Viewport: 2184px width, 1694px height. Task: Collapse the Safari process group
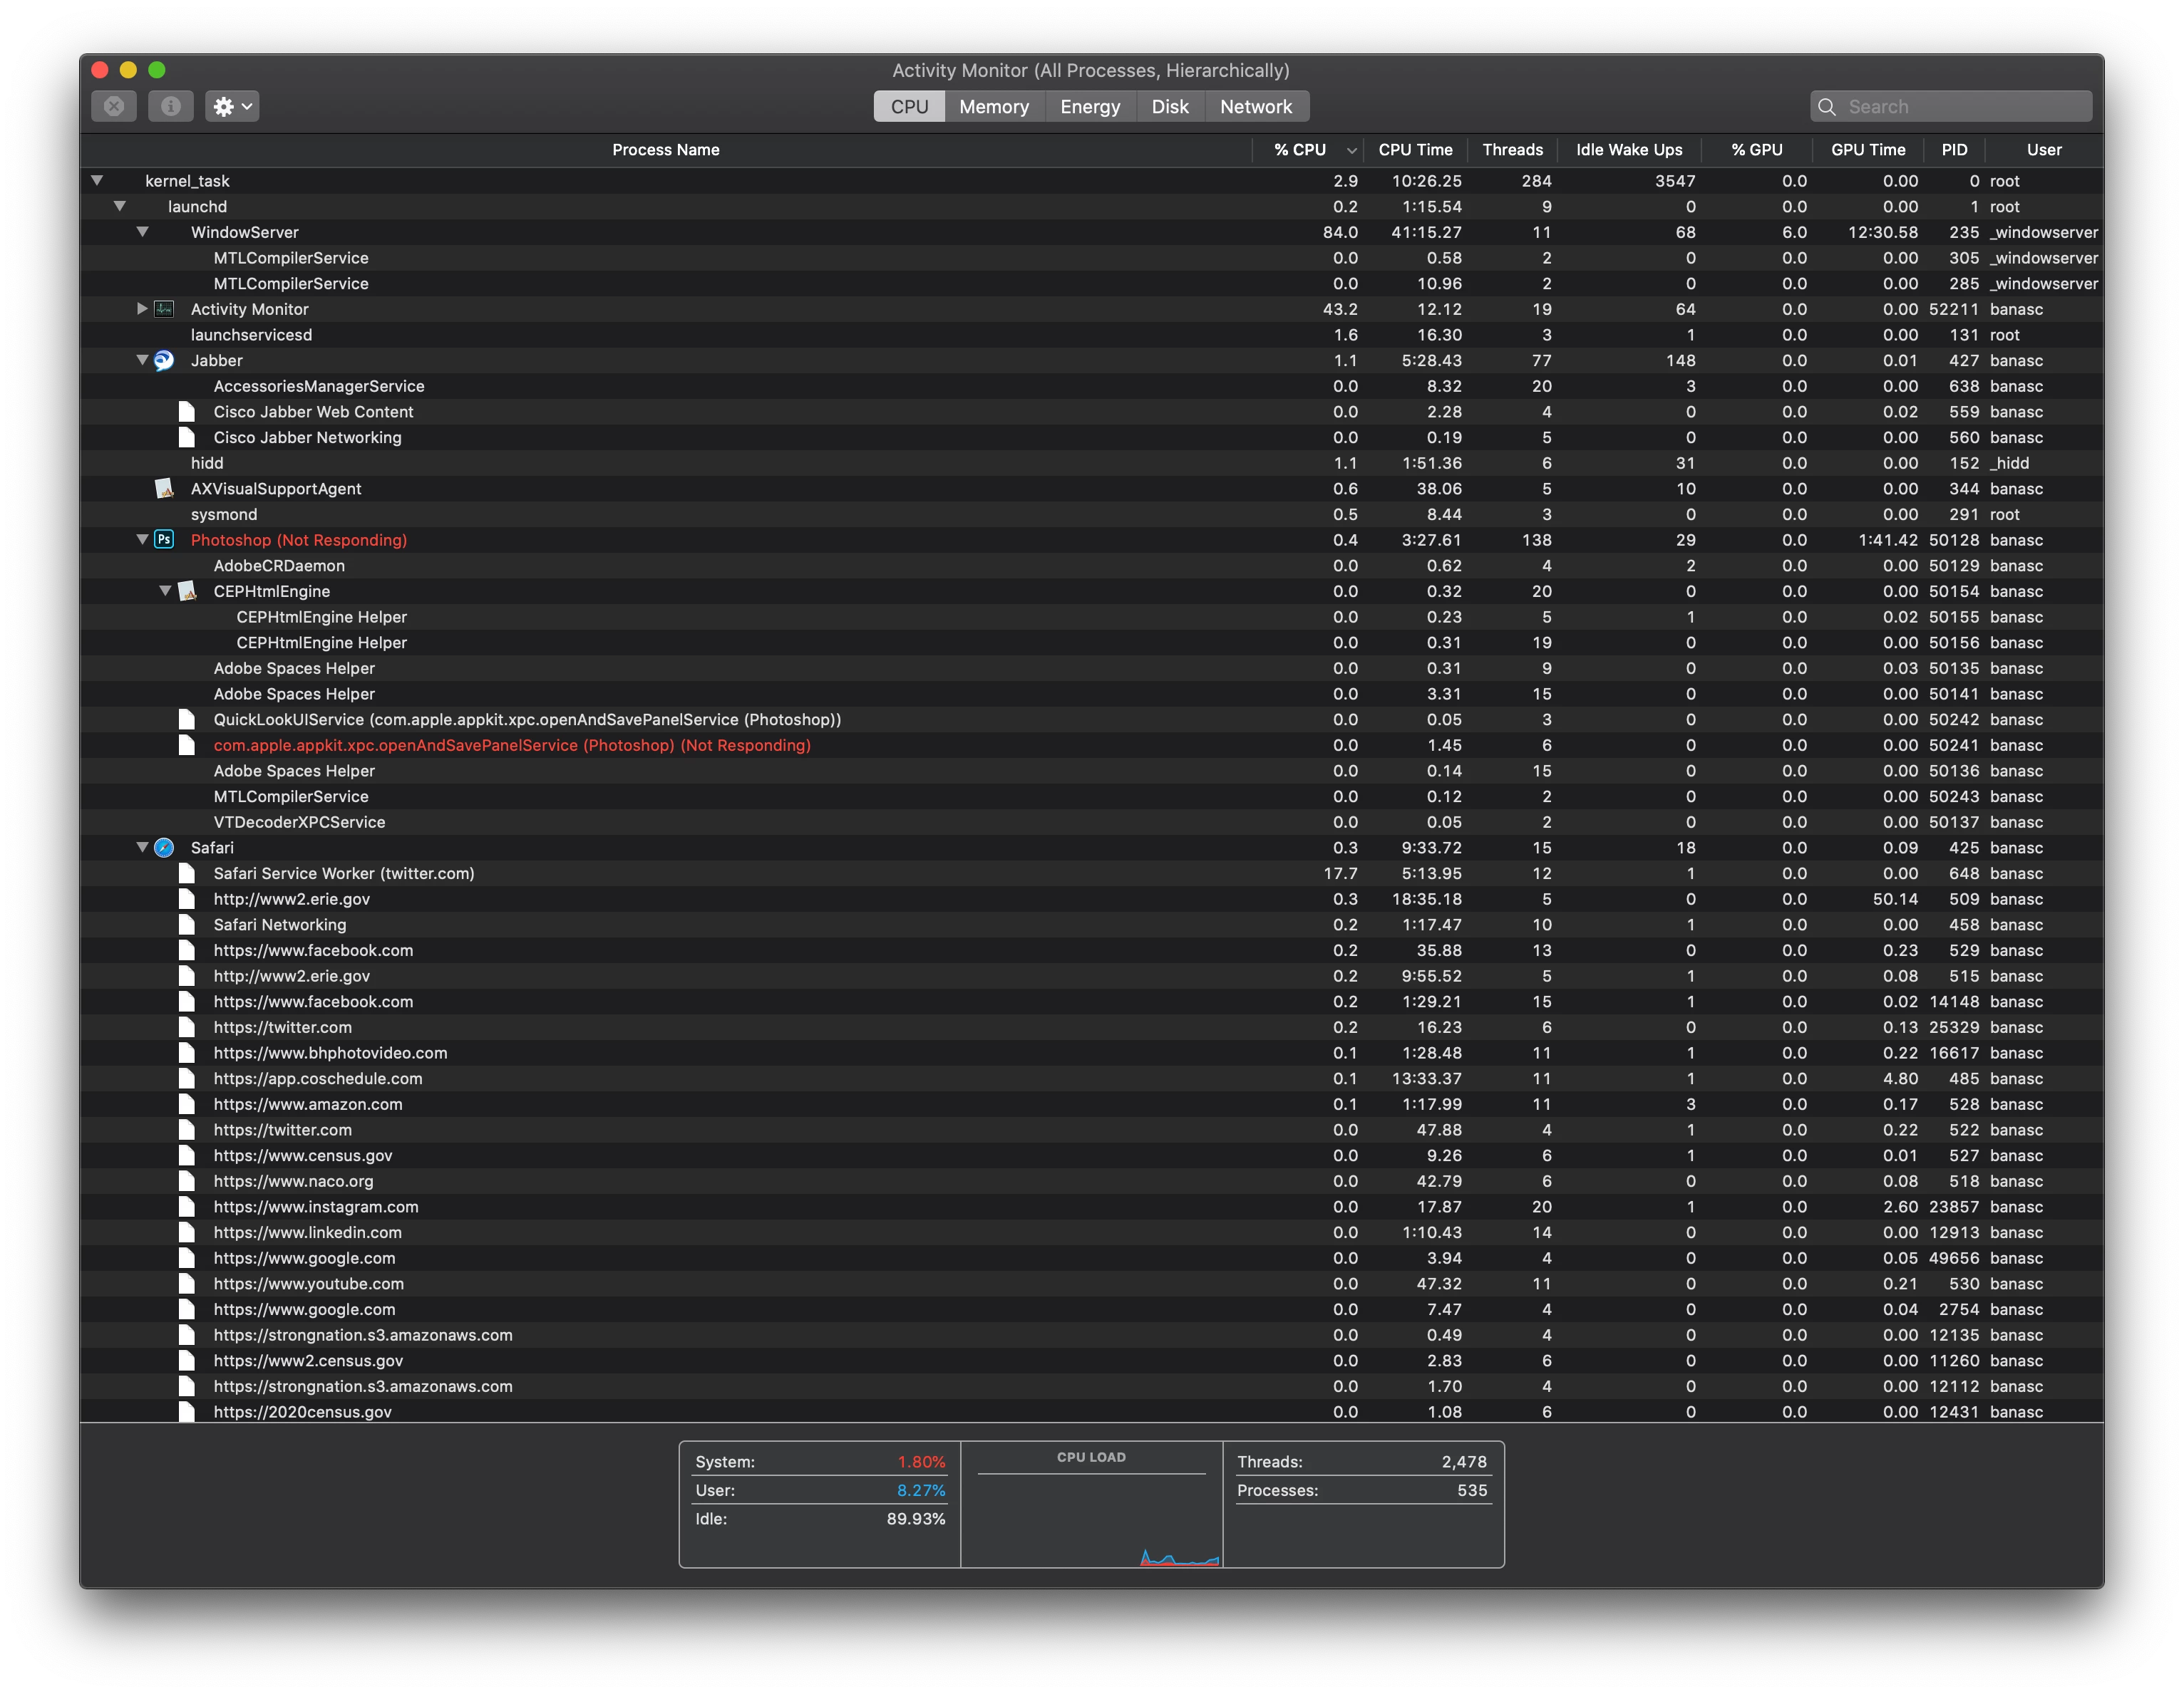[x=142, y=848]
